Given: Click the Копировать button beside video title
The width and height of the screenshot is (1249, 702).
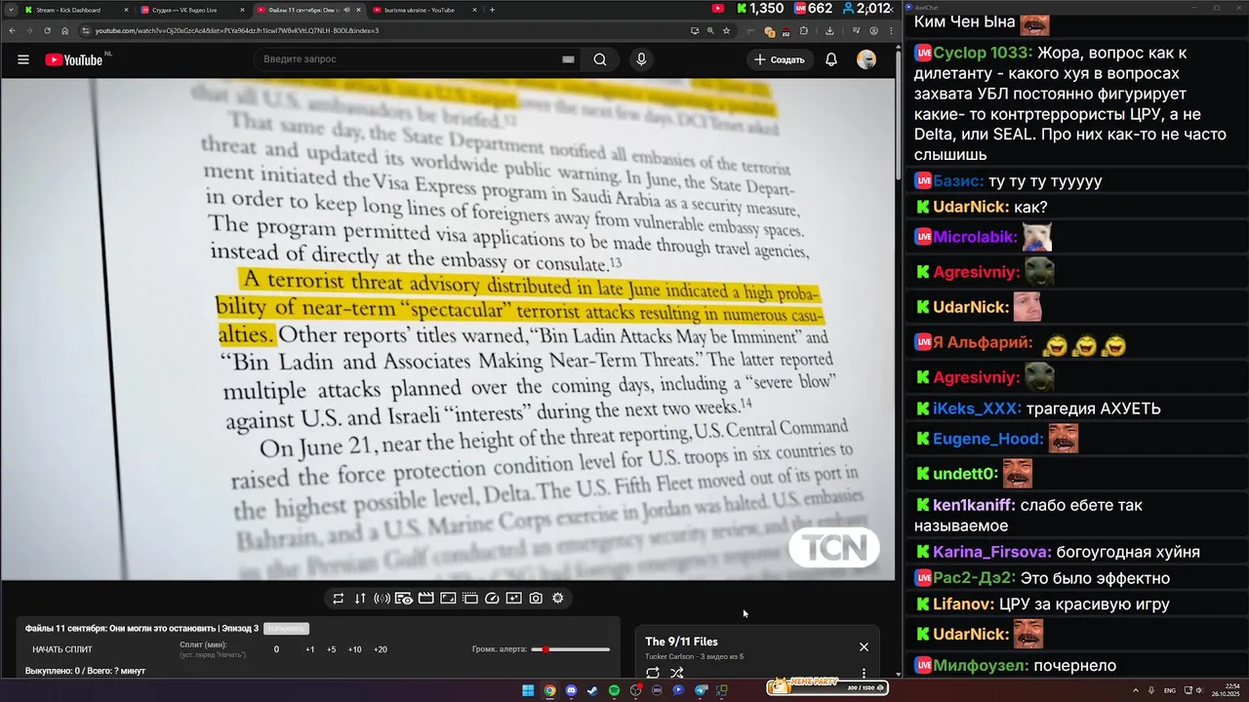Looking at the screenshot, I should pyautogui.click(x=286, y=629).
